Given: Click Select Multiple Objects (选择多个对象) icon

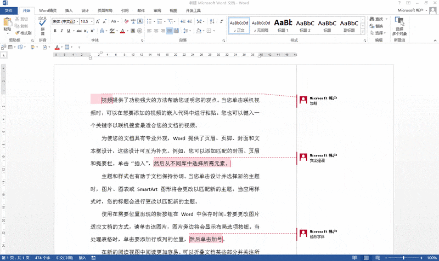Looking at the screenshot, I should click(x=399, y=25).
